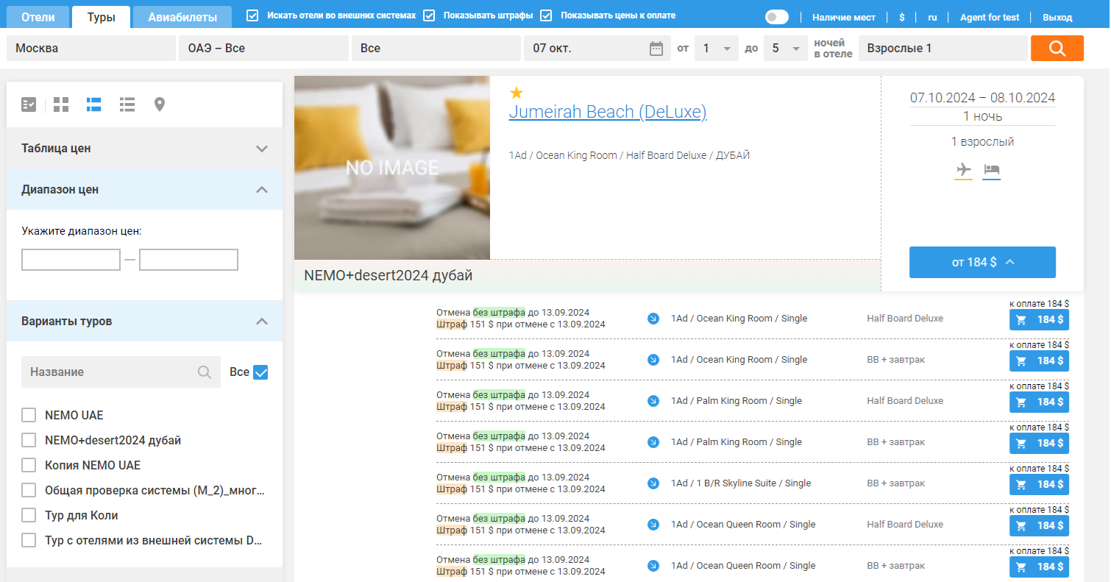Toggle show prices to pay checkbox
Image resolution: width=1111 pixels, height=582 pixels.
tap(546, 15)
